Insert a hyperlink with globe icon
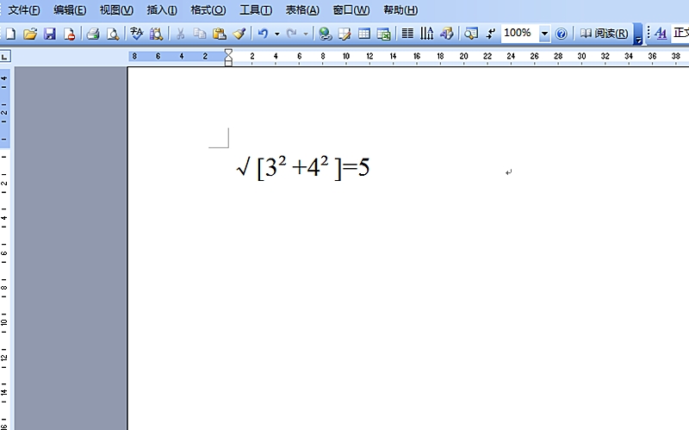This screenshot has width=689, height=430. (326, 34)
